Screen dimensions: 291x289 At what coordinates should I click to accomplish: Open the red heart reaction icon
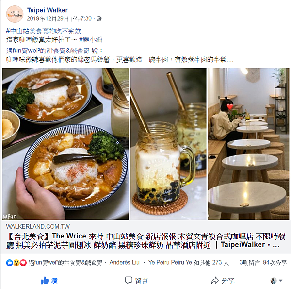[23, 263]
